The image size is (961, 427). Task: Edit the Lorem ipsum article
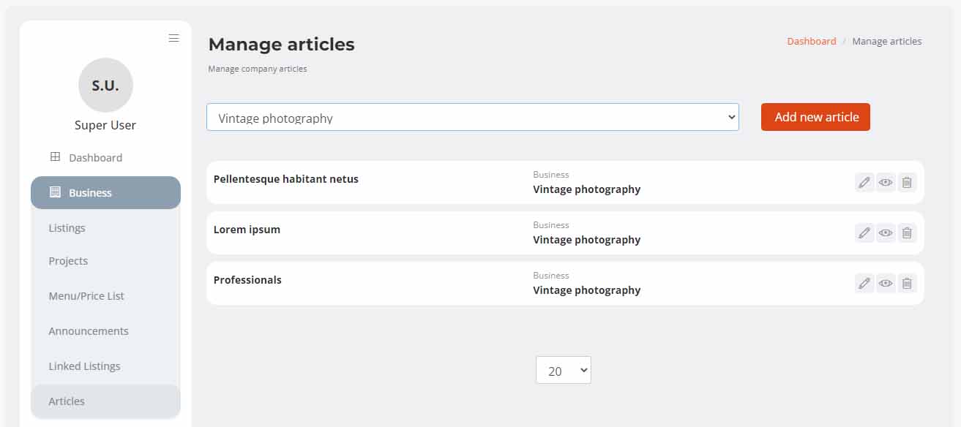coord(864,233)
